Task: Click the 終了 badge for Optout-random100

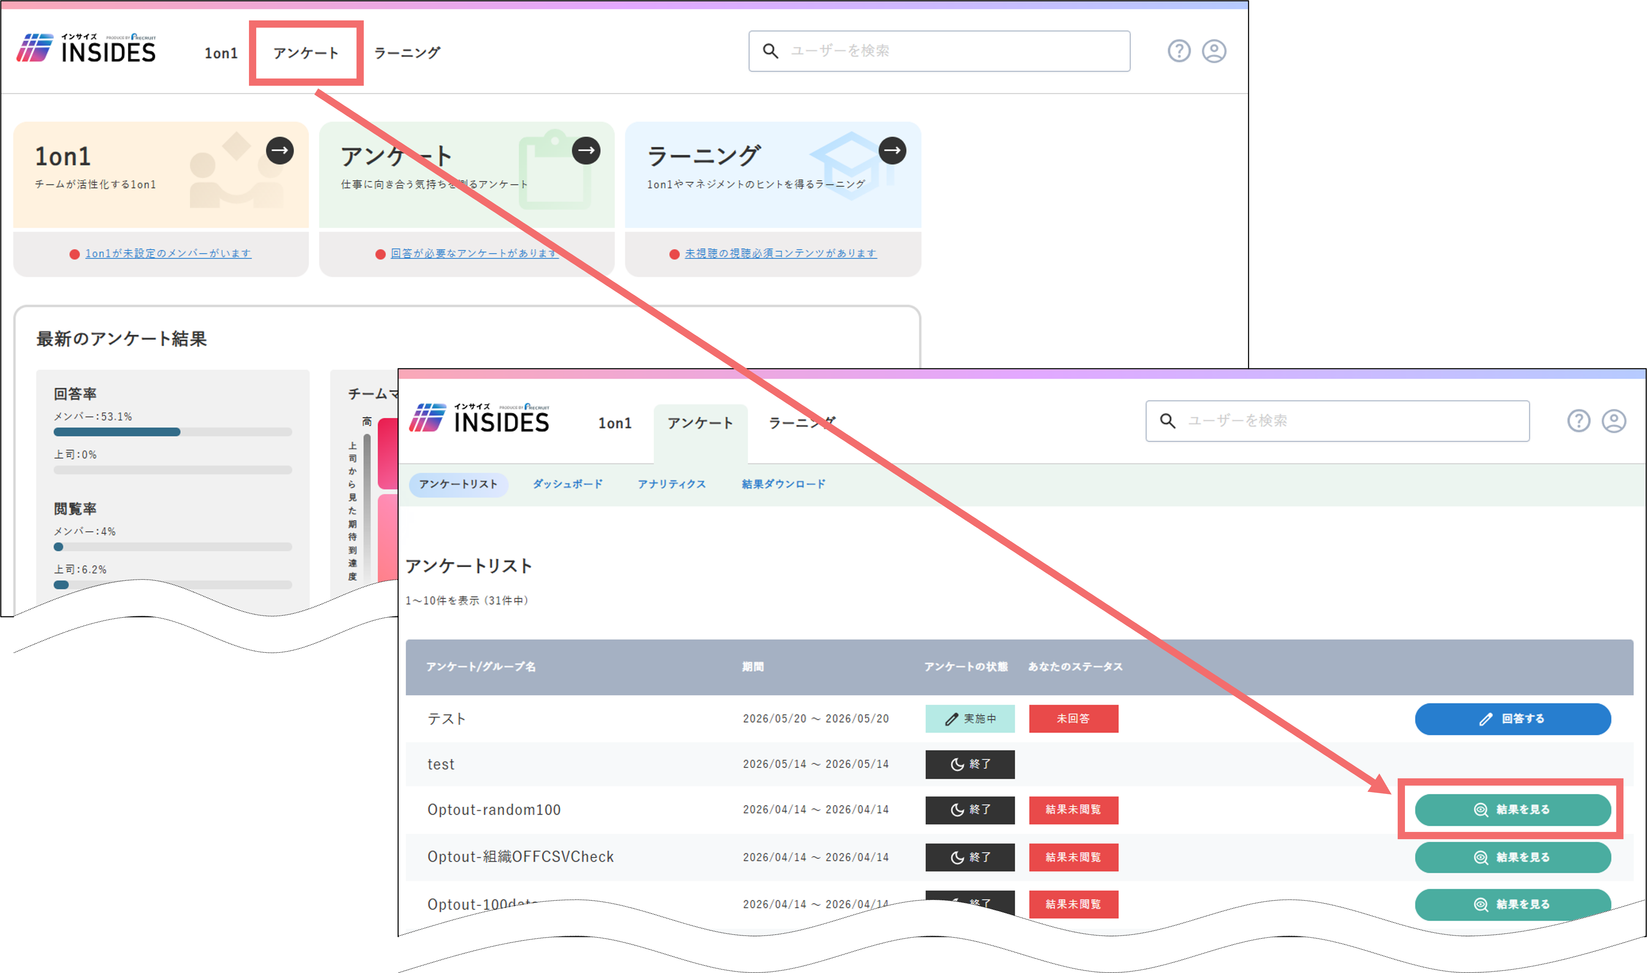Action: click(x=970, y=810)
